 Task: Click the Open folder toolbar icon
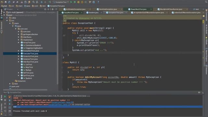(x=2, y=2)
